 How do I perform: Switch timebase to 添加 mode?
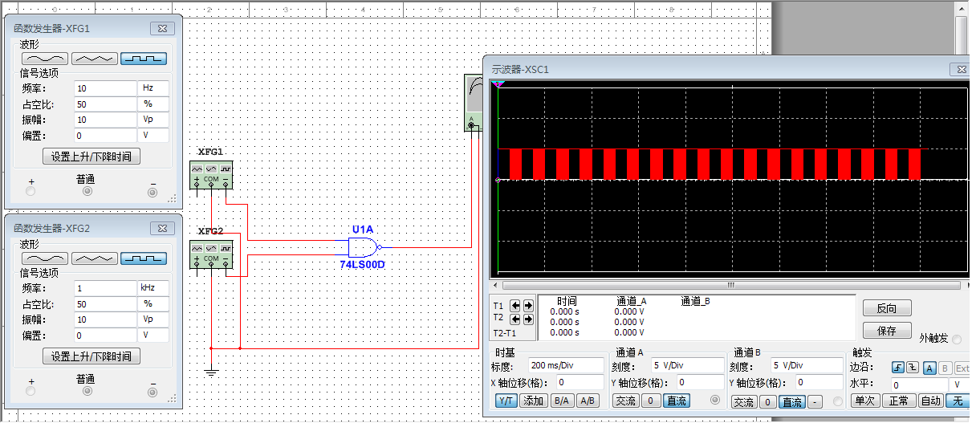coord(533,401)
